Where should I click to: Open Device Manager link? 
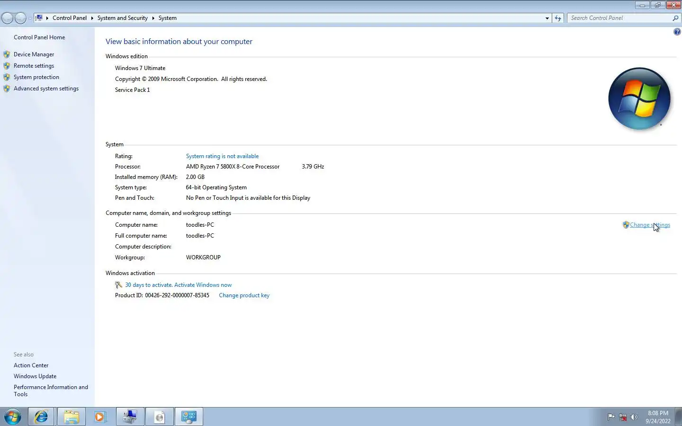click(34, 54)
